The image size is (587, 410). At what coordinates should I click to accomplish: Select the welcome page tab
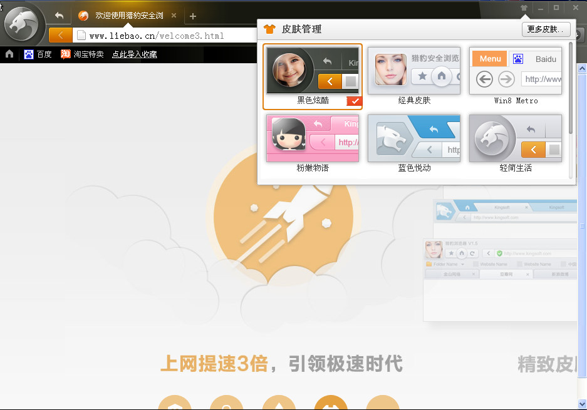[128, 16]
